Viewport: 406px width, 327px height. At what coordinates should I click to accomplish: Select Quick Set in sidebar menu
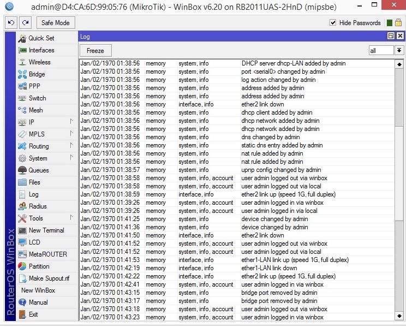(41, 38)
